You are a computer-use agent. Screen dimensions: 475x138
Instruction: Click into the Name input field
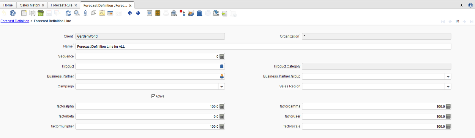(263, 46)
